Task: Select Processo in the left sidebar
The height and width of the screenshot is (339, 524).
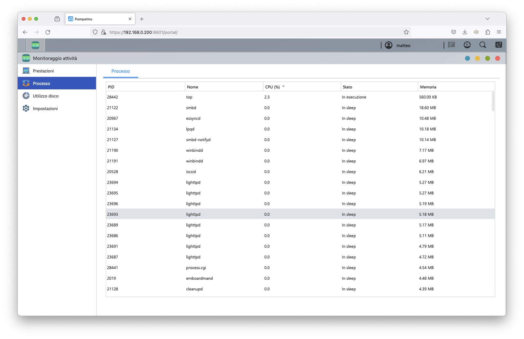Action: click(57, 83)
